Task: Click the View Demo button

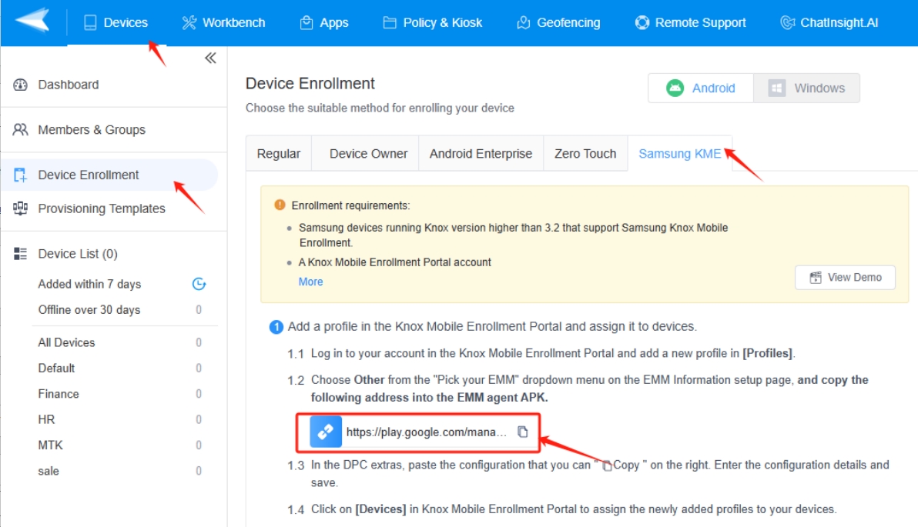Action: (845, 277)
